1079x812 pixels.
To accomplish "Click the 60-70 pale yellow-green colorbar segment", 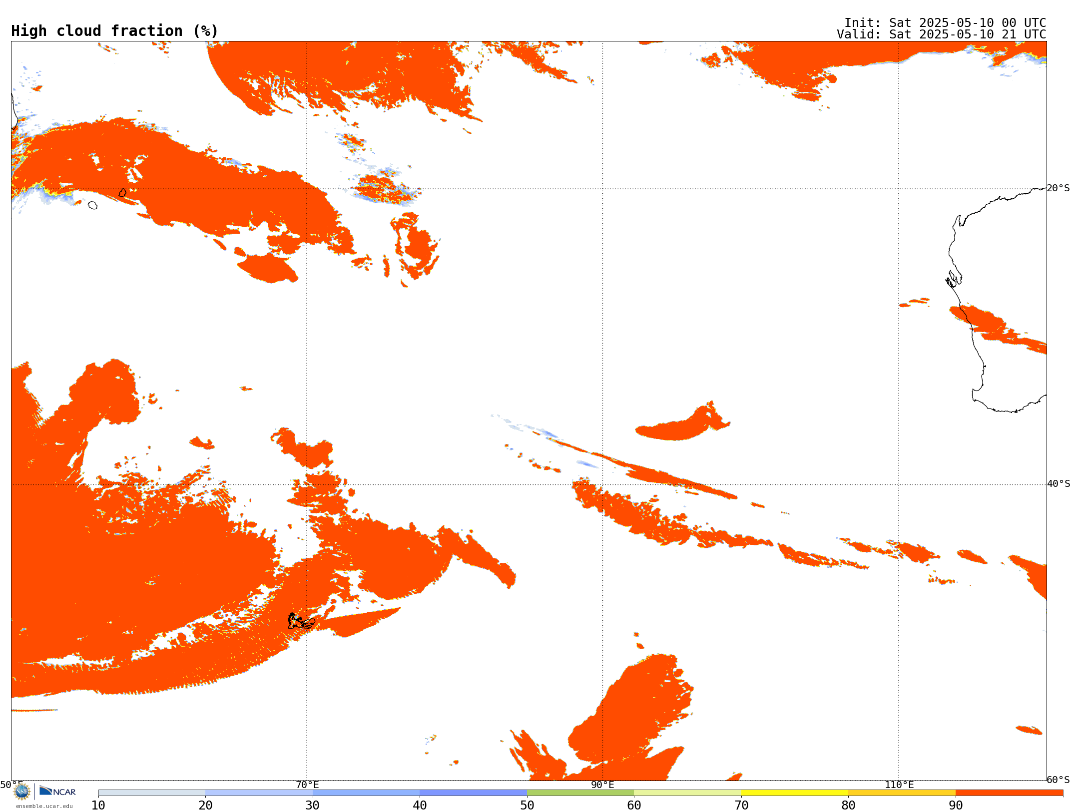I will pos(687,793).
